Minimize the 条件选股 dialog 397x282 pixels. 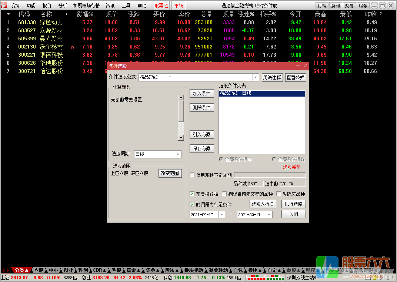point(298,66)
